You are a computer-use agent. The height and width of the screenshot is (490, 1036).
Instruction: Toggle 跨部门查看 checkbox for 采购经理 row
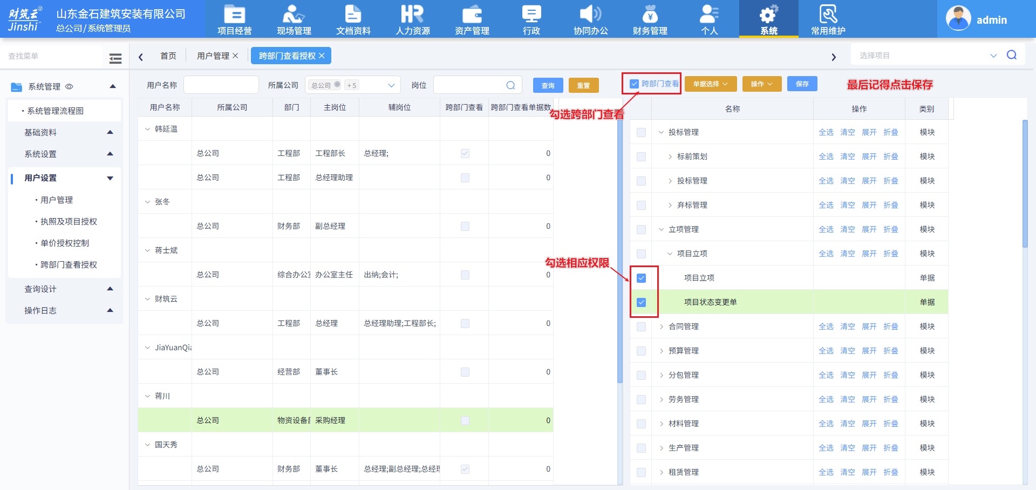click(x=465, y=420)
